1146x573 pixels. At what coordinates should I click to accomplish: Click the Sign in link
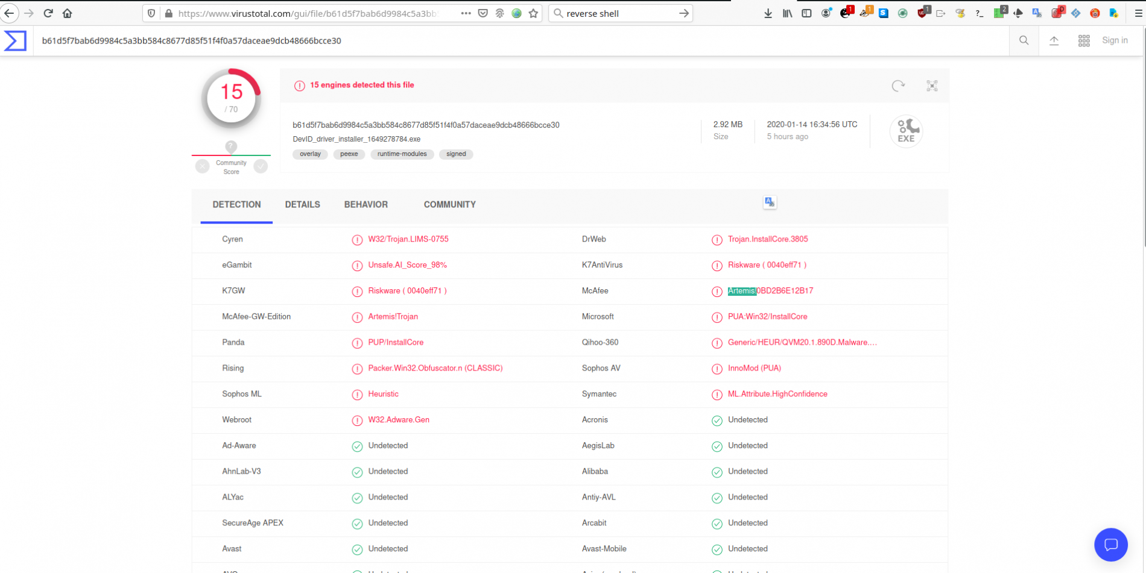point(1115,40)
